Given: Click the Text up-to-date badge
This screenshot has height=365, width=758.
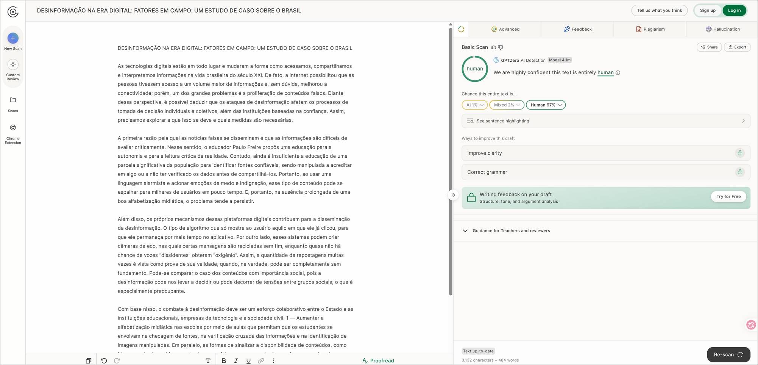Looking at the screenshot, I should pyautogui.click(x=478, y=351).
